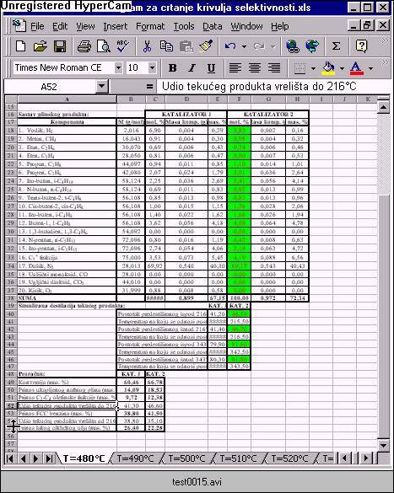Click the vertical scrollbar down arrow

383,445
